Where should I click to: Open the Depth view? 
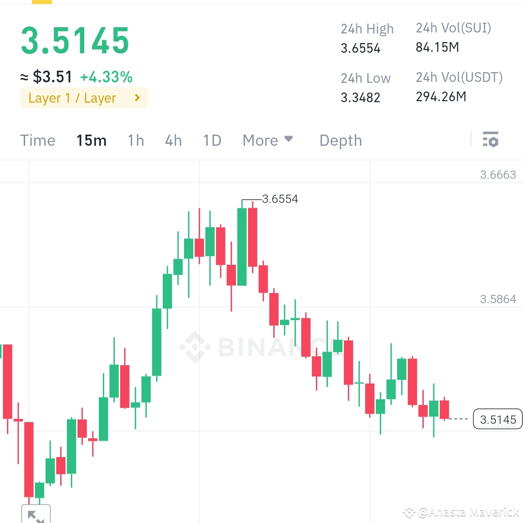(x=340, y=140)
